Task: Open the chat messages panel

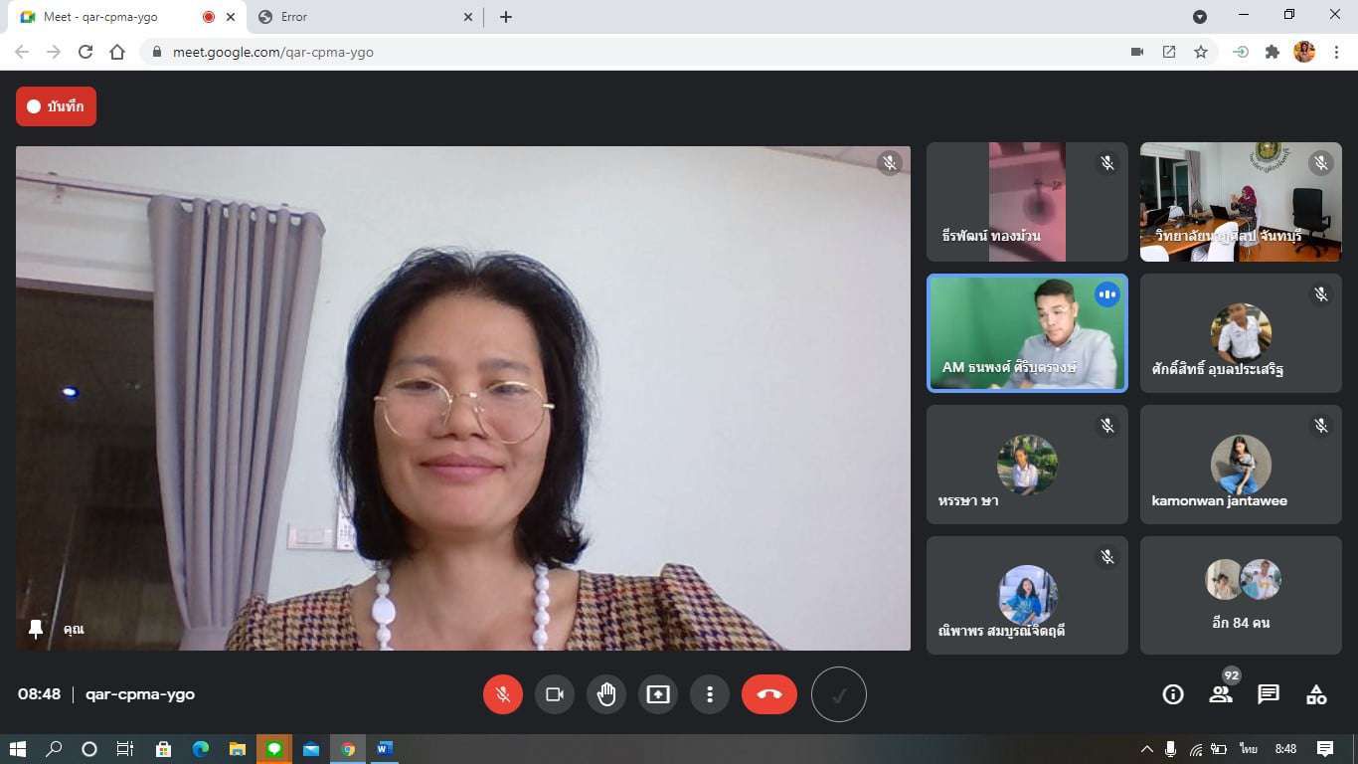Action: pyautogui.click(x=1269, y=694)
